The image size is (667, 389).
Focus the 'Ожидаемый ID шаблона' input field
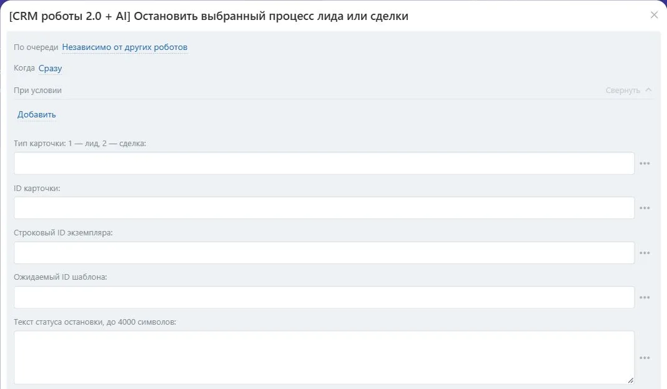[324, 298]
